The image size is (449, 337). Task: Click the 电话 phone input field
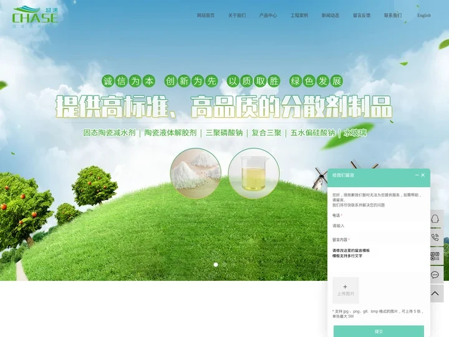(379, 226)
